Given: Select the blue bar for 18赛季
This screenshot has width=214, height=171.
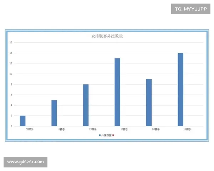Looking at the screenshot, I should (x=149, y=103).
